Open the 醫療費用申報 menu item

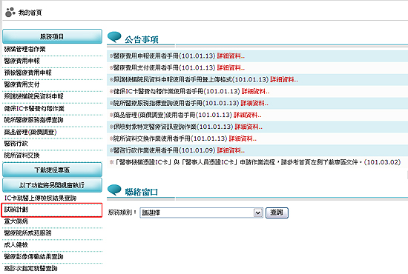click(x=22, y=61)
